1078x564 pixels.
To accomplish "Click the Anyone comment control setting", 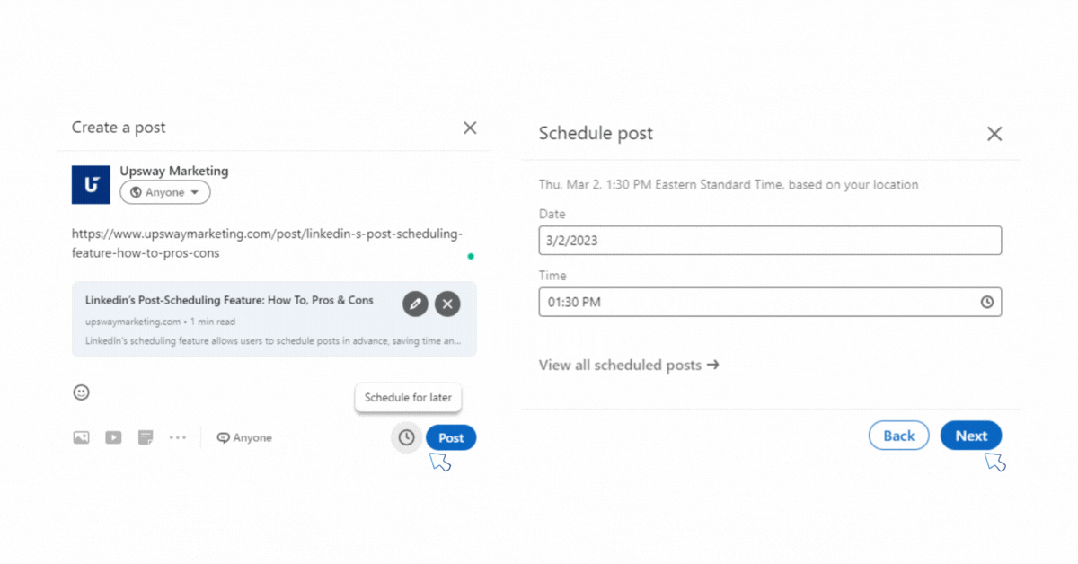I will [x=244, y=437].
